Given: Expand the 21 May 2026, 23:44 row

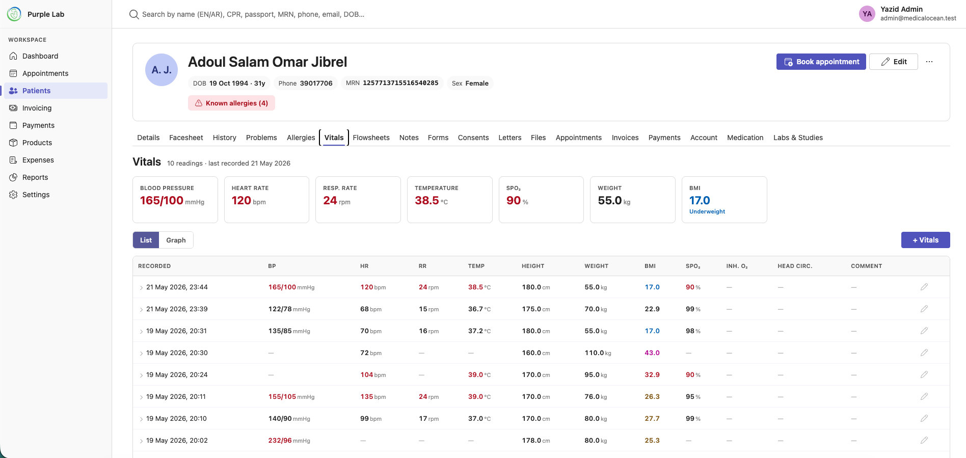Looking at the screenshot, I should tap(141, 288).
